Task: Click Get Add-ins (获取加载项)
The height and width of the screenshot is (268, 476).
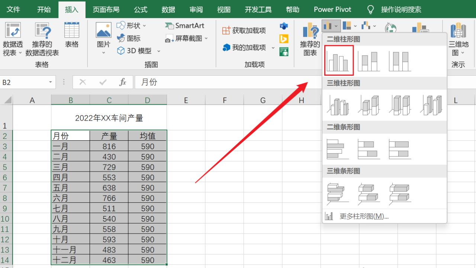Action: tap(244, 30)
